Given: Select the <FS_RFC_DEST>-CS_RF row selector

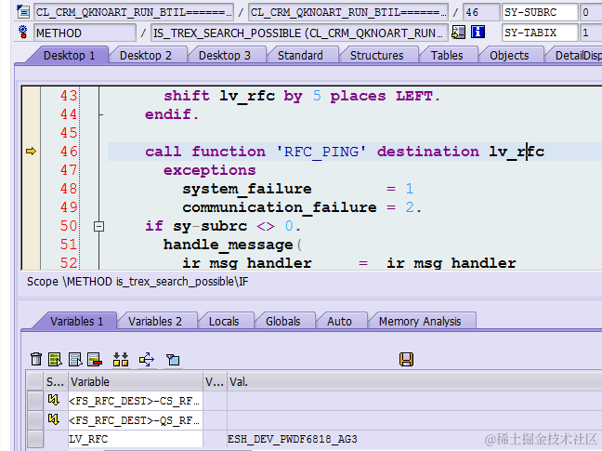Looking at the screenshot, I should coord(35,401).
